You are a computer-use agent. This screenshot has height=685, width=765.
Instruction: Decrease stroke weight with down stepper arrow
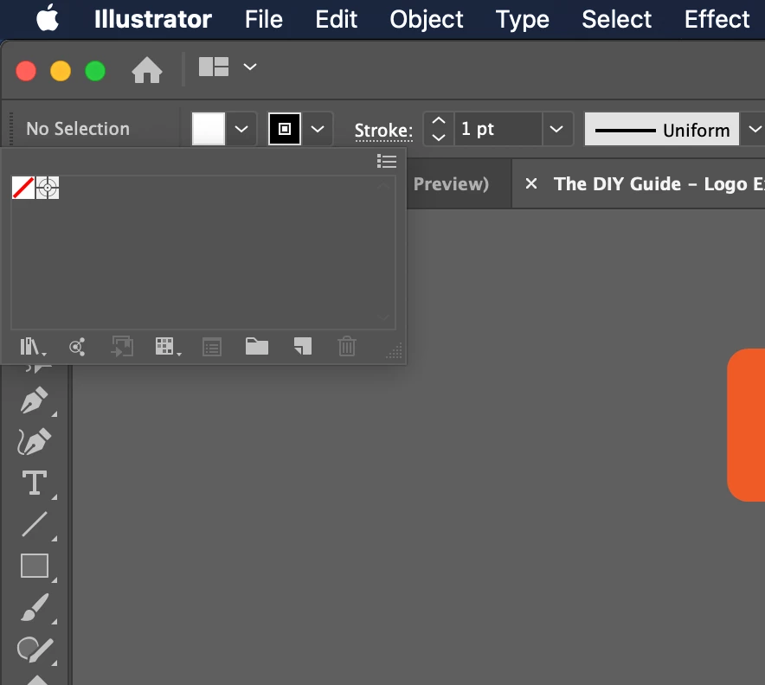(x=439, y=138)
